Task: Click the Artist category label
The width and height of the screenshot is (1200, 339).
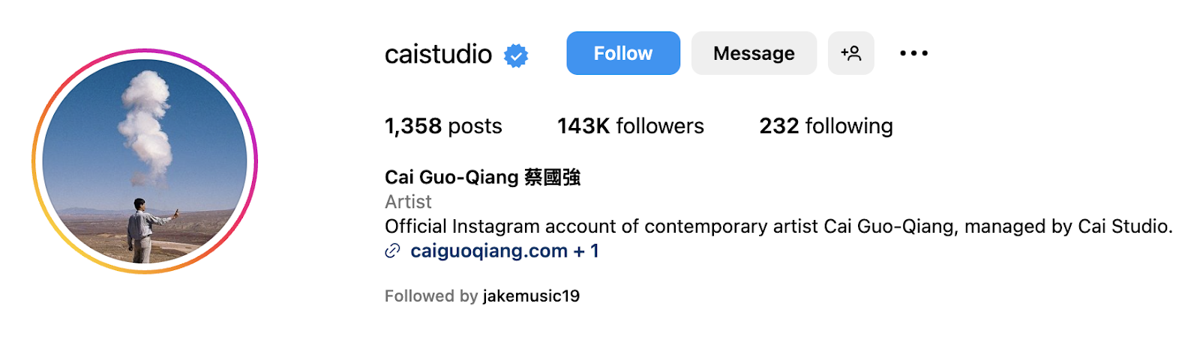Action: point(408,202)
